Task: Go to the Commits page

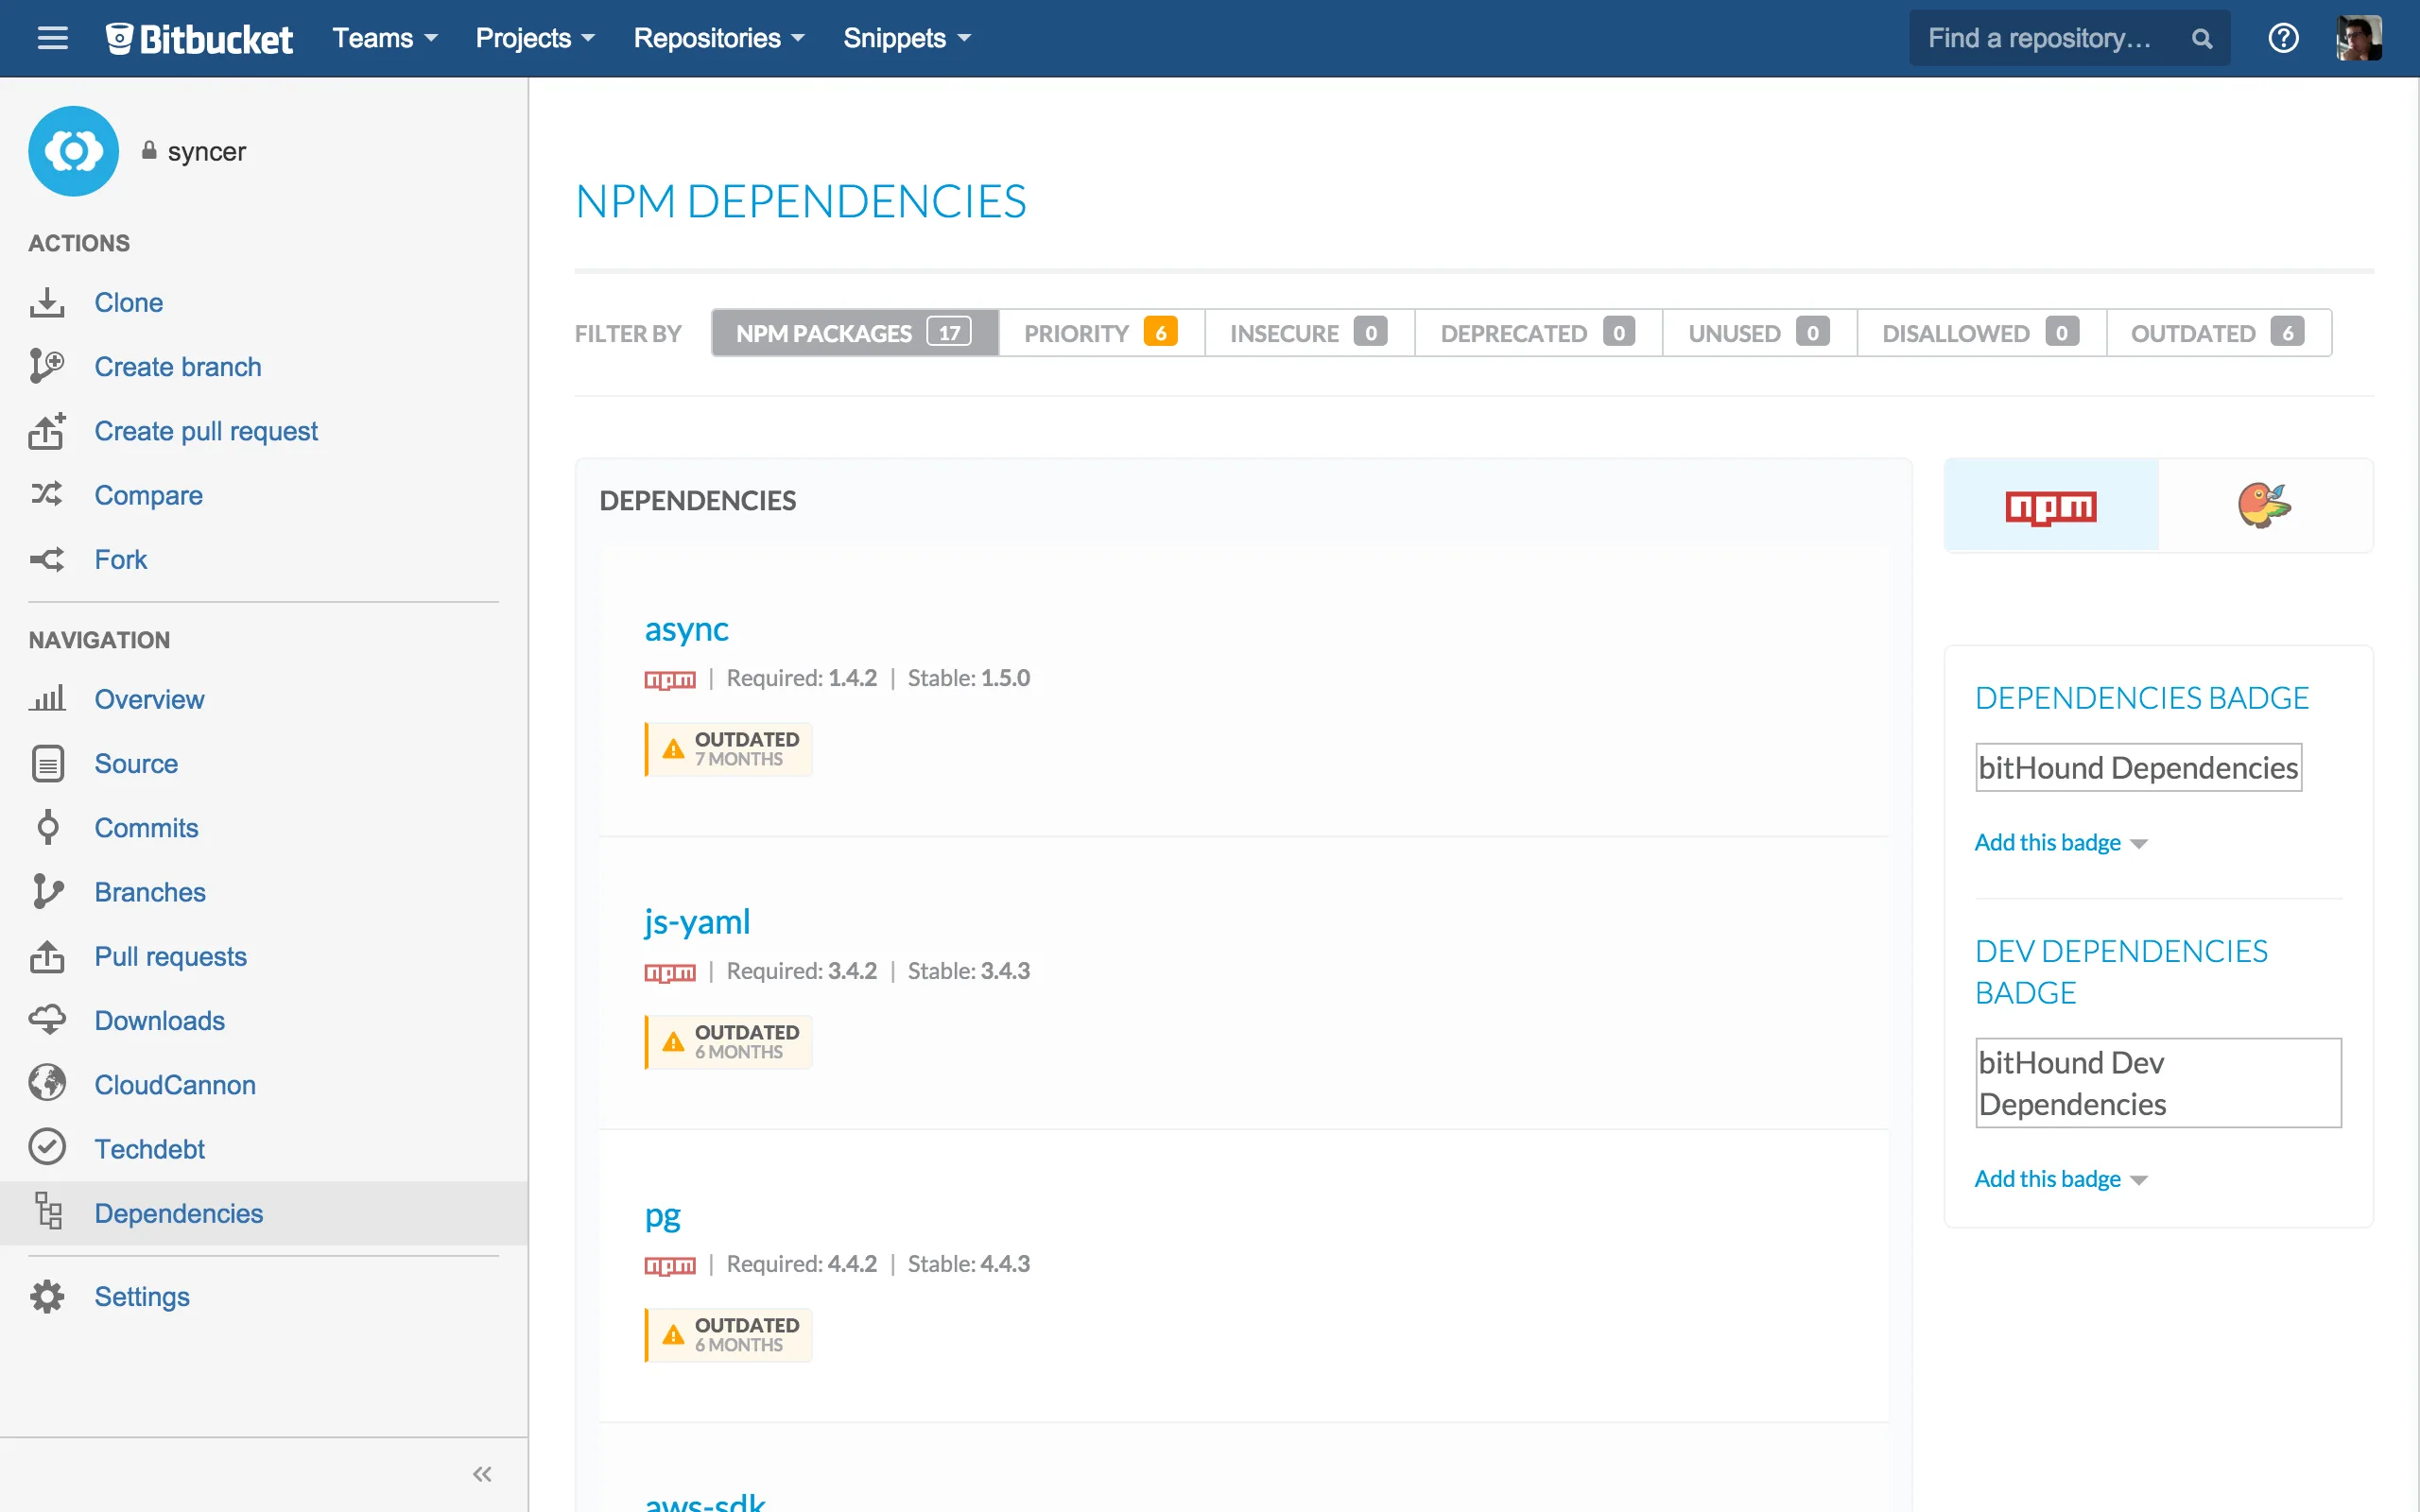Action: point(147,827)
